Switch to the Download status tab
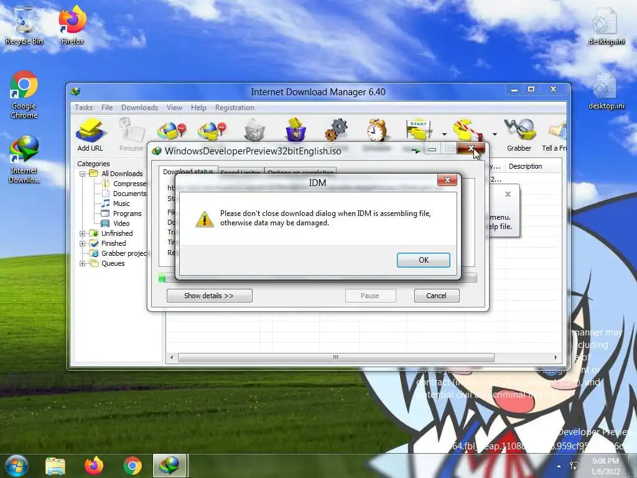 (x=188, y=171)
